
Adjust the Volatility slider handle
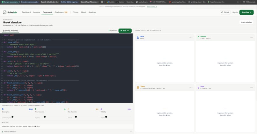106,117
